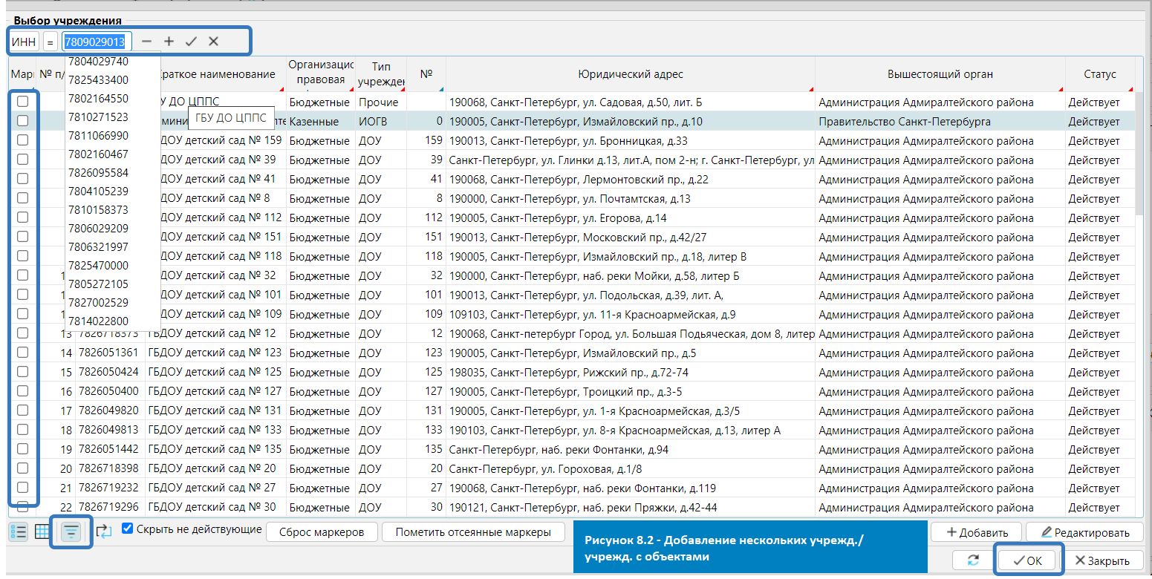Viewport: 1152px width, 579px height.
Task: Toggle the filter funnel icon
Action: point(71,531)
